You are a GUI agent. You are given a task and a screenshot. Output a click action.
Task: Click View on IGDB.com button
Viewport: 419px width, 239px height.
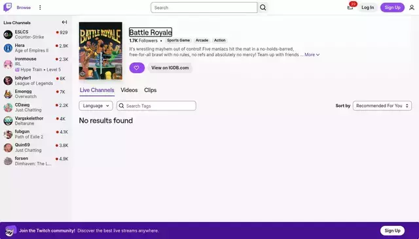tap(170, 68)
